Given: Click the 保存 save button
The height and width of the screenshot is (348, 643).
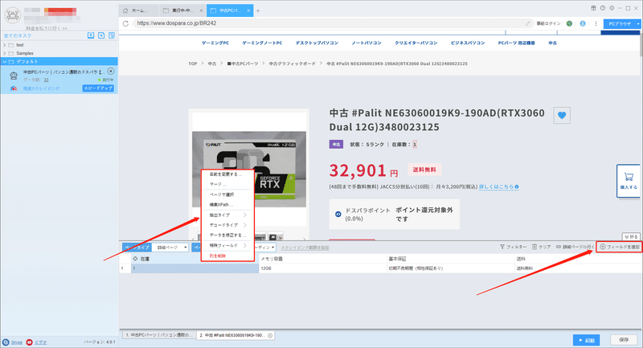Looking at the screenshot, I should coord(624,340).
